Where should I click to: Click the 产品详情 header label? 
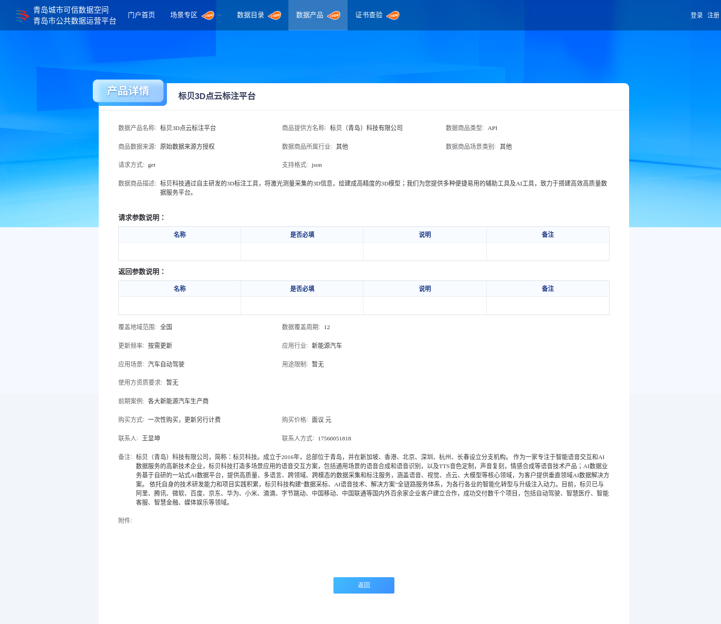tap(128, 91)
